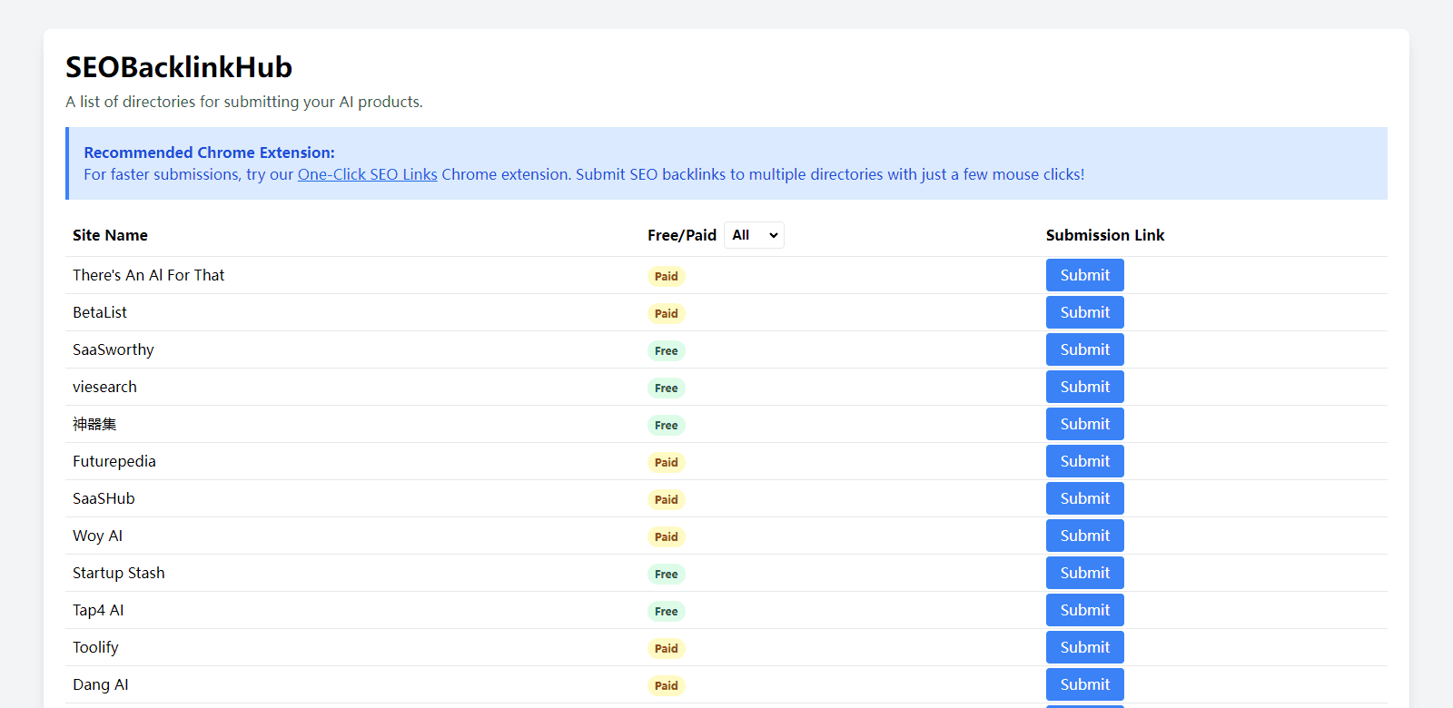1453x708 pixels.
Task: Click the Woy AI site name
Action: point(97,536)
